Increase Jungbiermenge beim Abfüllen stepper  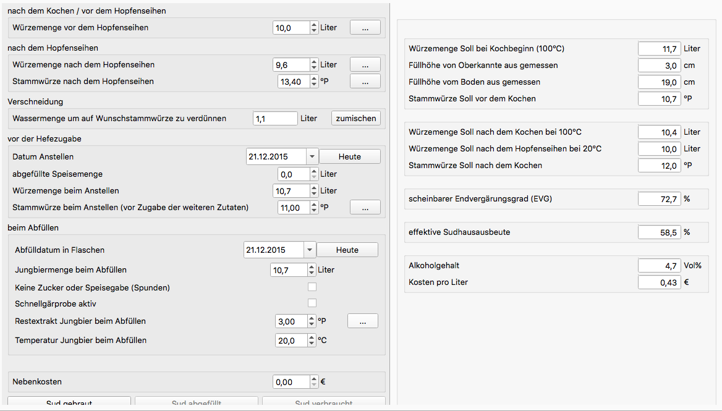coord(312,267)
